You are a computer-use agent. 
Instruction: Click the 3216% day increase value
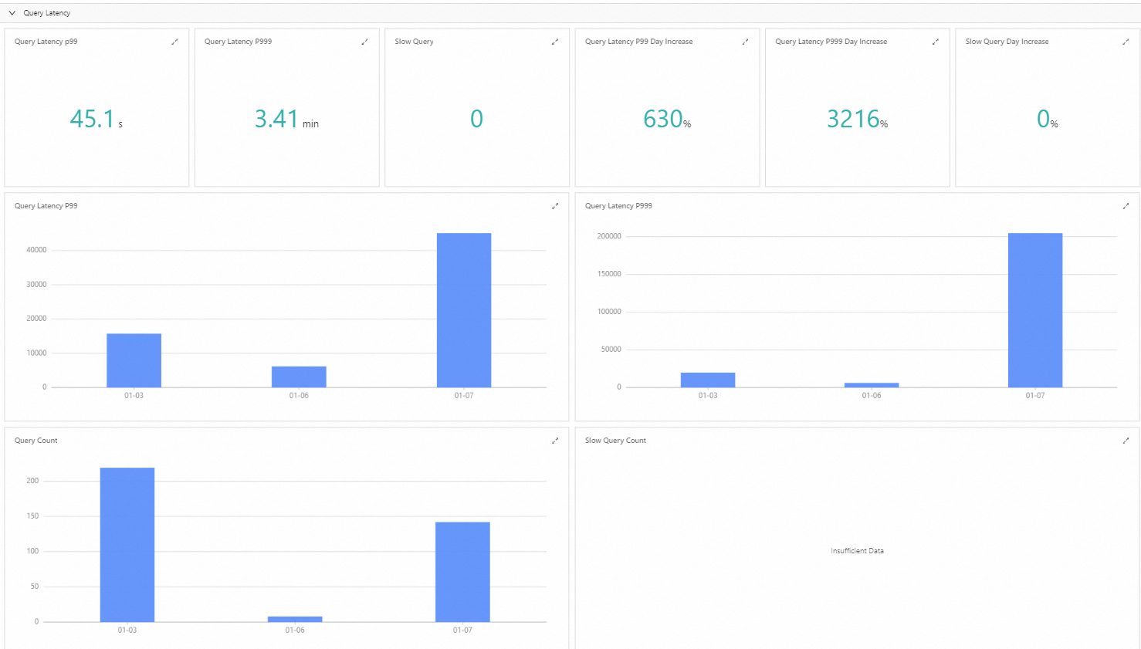click(x=857, y=119)
